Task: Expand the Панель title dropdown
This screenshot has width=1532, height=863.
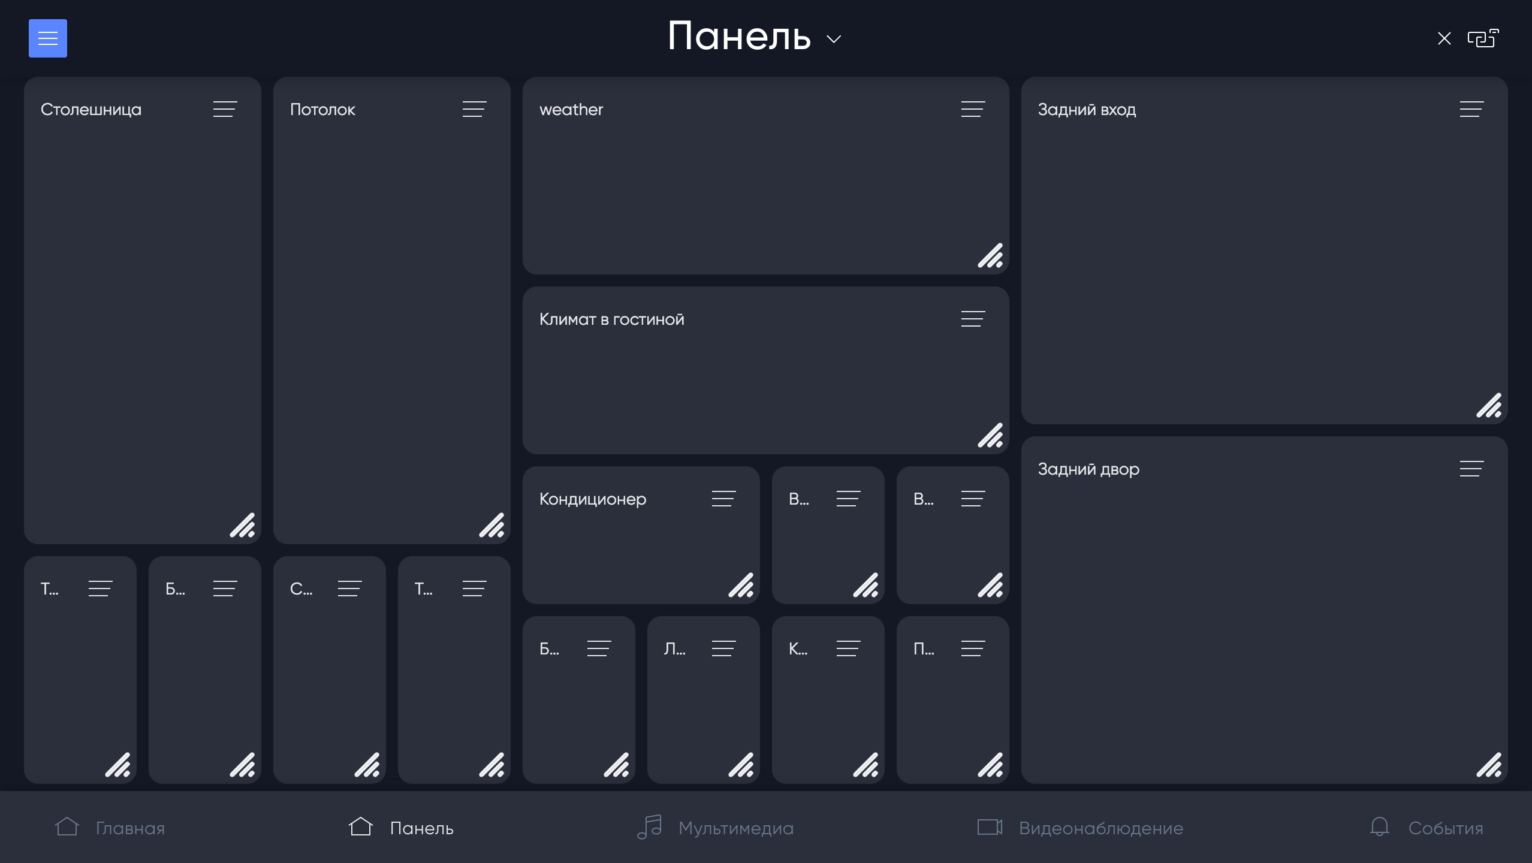Action: point(834,40)
